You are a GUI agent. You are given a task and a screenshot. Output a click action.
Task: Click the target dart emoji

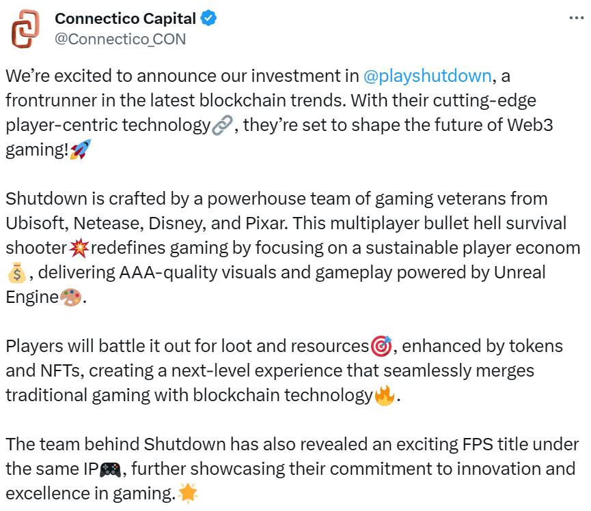click(x=381, y=346)
